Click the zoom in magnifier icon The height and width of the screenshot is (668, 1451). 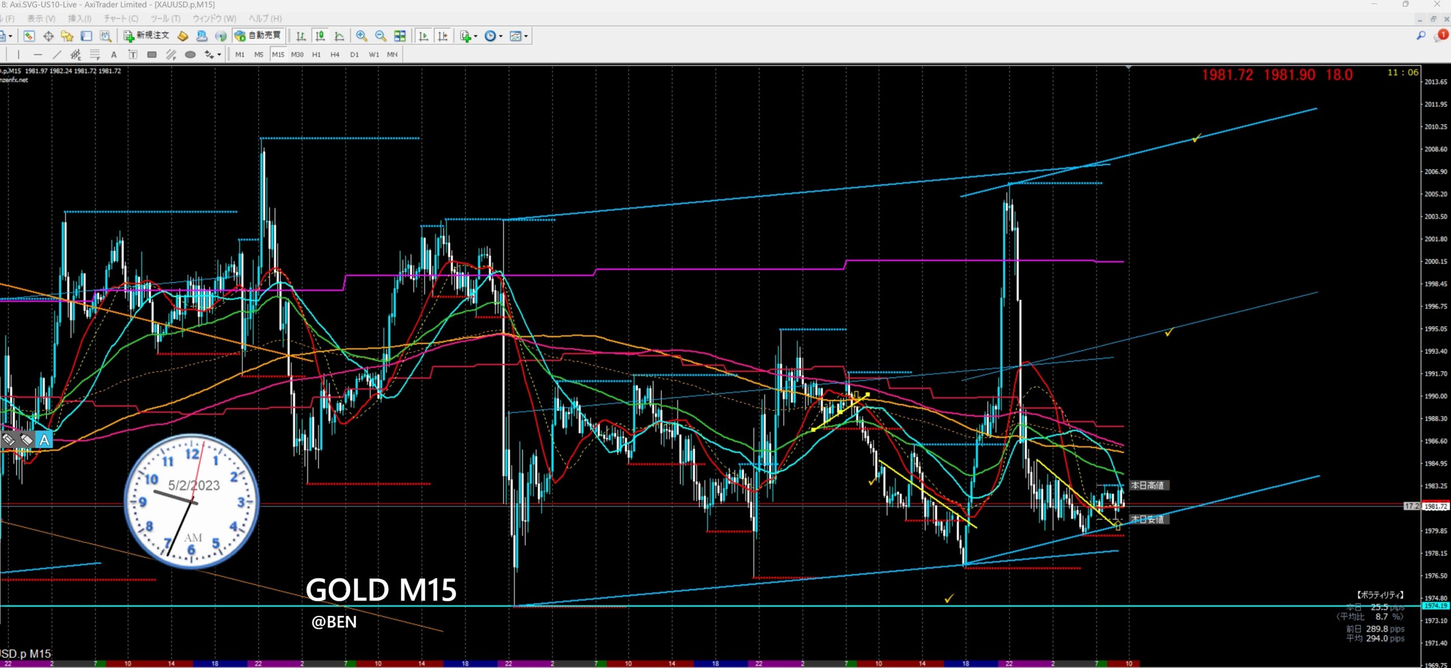[x=361, y=36]
